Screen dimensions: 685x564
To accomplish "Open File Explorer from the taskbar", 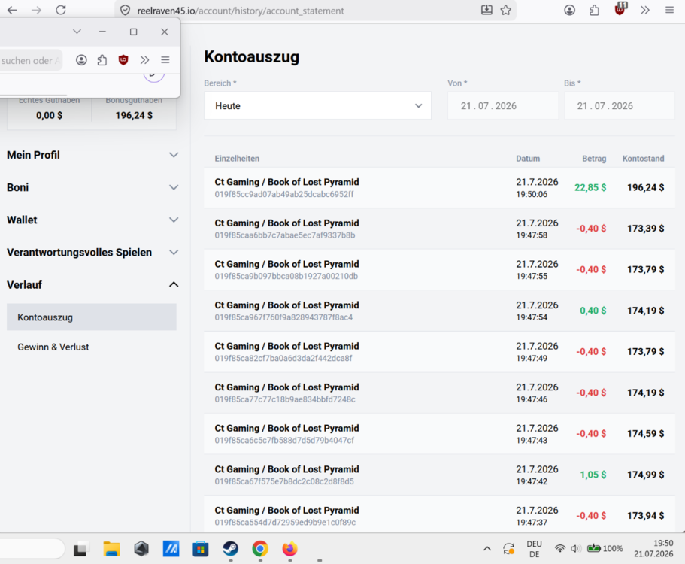I will click(x=111, y=549).
